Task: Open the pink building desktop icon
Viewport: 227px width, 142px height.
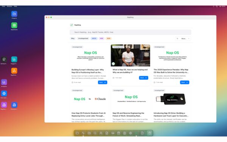Action: tap(4, 105)
